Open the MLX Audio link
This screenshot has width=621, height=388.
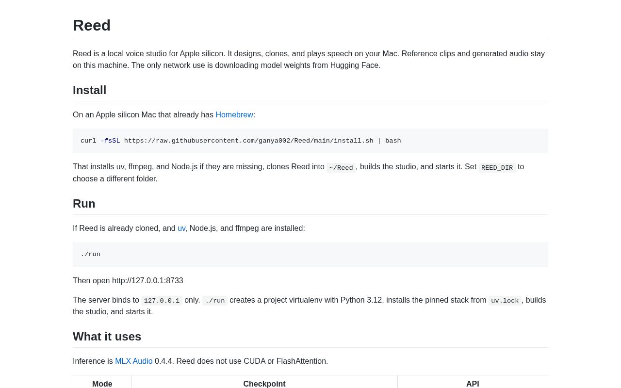tap(134, 361)
